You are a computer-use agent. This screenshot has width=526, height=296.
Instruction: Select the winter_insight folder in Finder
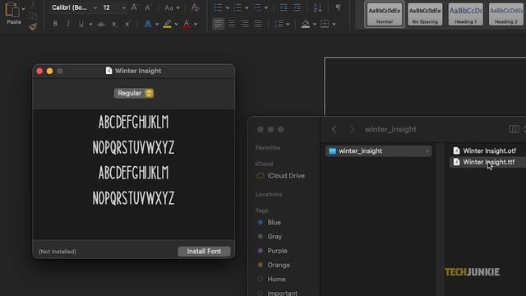[378, 151]
